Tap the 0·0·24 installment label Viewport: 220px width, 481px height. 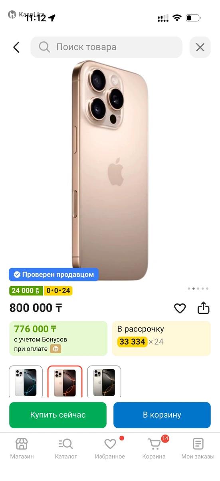pos(58,291)
